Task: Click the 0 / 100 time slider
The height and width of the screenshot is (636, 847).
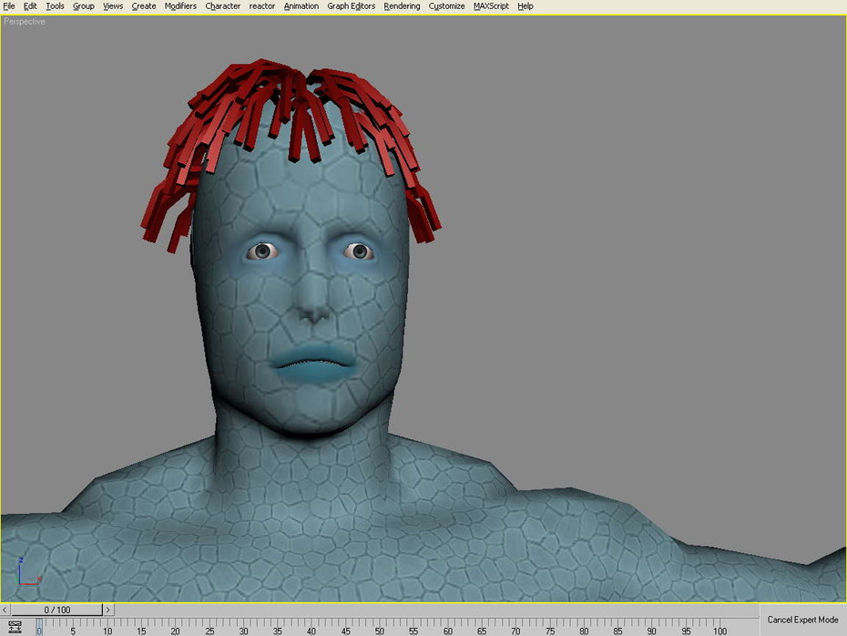Action: click(56, 610)
